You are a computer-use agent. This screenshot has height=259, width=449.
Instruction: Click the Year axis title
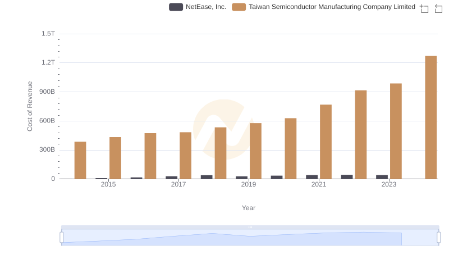point(249,208)
